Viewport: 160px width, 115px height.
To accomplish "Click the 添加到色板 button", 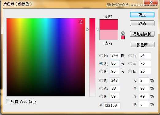I will 142,34.
